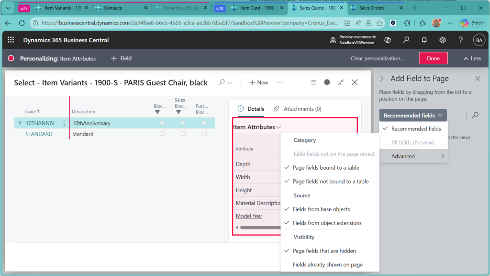This screenshot has height=276, width=490.
Task: Open the Recommended fields dropdown
Action: (x=413, y=115)
